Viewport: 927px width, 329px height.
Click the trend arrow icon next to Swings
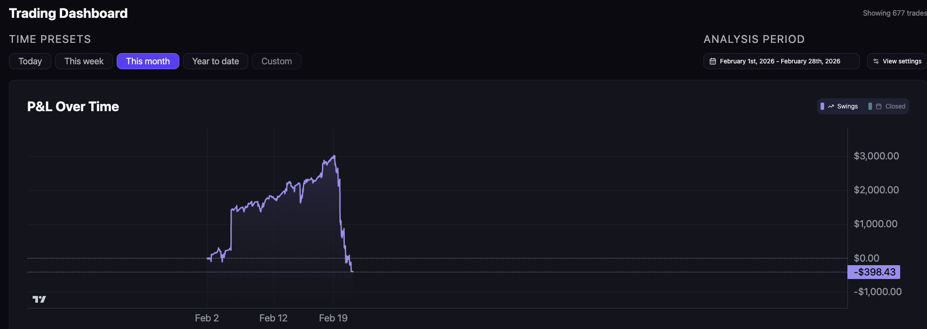pyautogui.click(x=831, y=107)
